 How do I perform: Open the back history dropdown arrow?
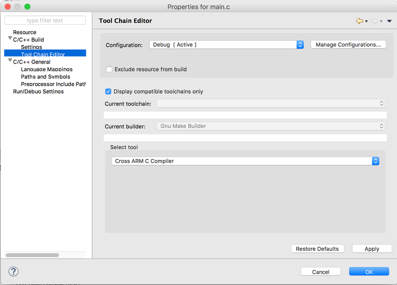point(366,21)
